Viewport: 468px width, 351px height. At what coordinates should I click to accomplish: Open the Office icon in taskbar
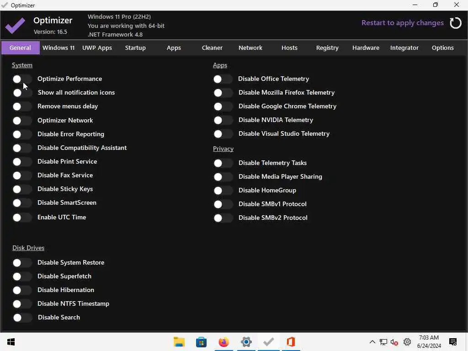point(291,342)
